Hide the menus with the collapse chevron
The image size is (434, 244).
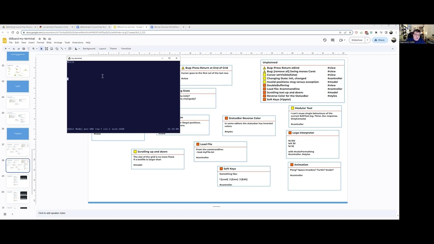393,48
